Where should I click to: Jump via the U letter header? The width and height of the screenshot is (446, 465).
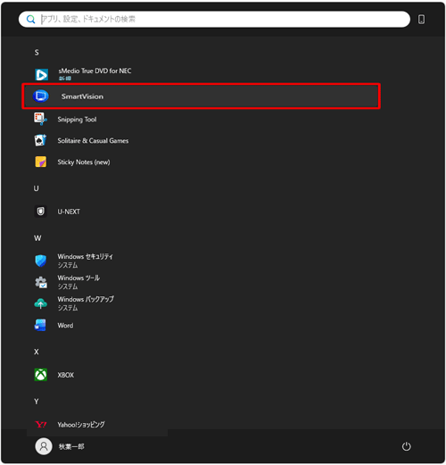pyautogui.click(x=37, y=188)
